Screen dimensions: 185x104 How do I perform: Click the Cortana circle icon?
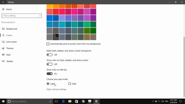pos(9,101)
